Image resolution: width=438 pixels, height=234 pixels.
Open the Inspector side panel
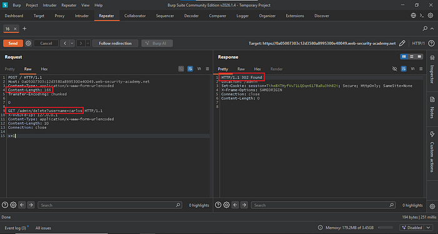432,69
